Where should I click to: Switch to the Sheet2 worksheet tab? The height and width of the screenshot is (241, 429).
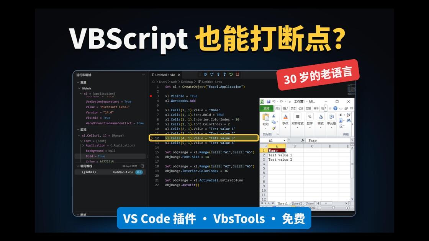tap(296, 204)
